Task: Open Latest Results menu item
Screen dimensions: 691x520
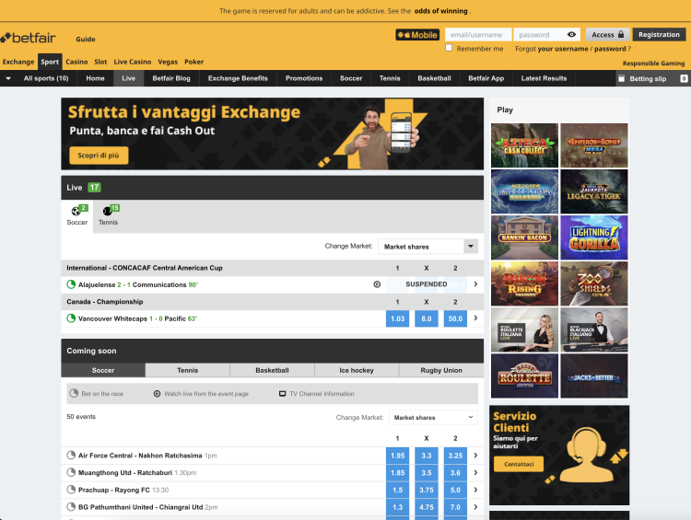Action: 544,78
